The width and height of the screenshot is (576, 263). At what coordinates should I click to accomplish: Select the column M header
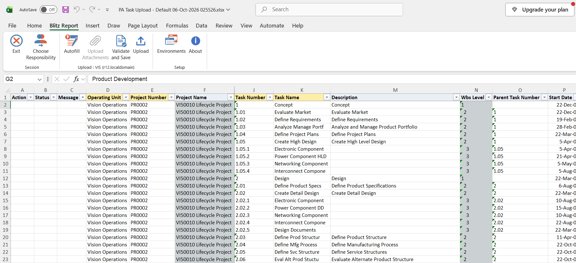[395, 90]
